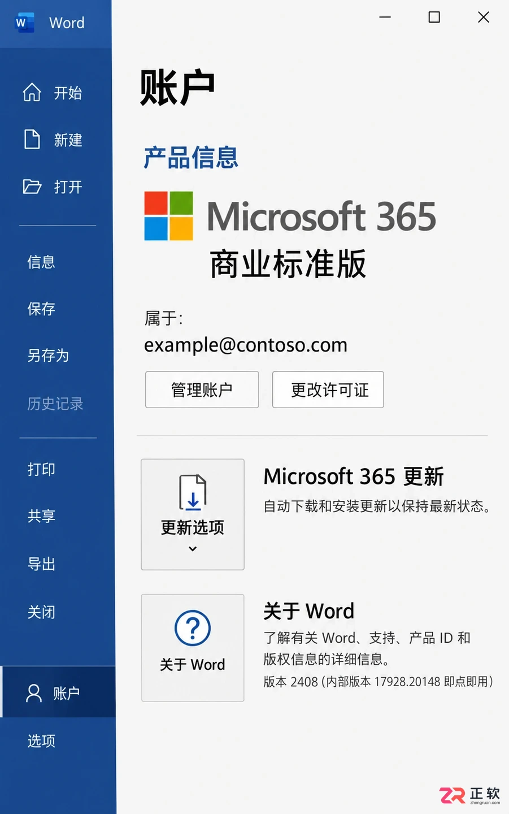Maximize the Word window
This screenshot has width=509, height=814.
pyautogui.click(x=434, y=17)
